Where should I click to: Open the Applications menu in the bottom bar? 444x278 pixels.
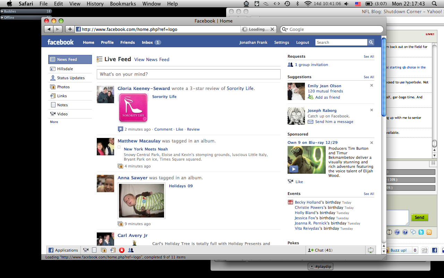click(63, 250)
